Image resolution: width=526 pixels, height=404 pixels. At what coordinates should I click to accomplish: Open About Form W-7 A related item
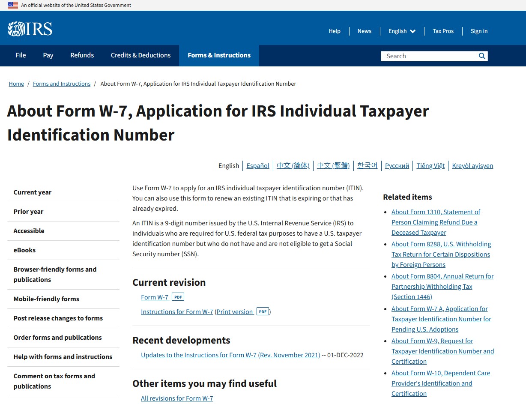pos(441,319)
